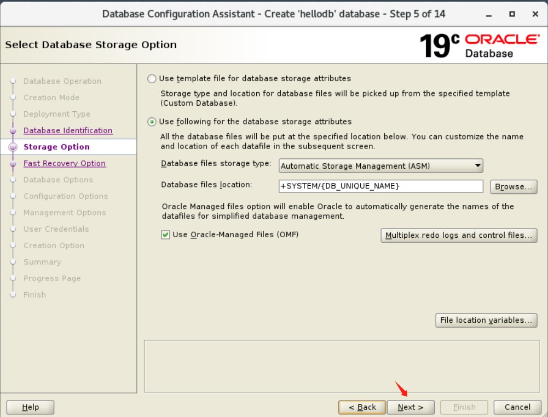The image size is (548, 417).
Task: Click the Storage Option step marker icon
Action: (13, 147)
